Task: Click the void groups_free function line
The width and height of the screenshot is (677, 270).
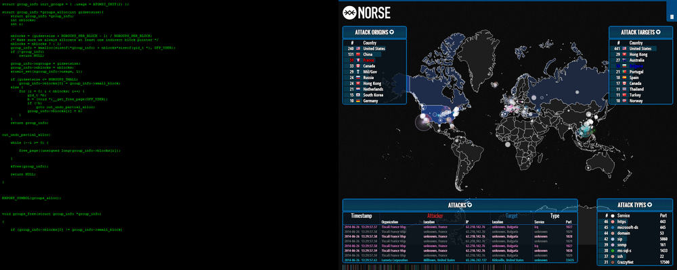Action: pyautogui.click(x=52, y=213)
